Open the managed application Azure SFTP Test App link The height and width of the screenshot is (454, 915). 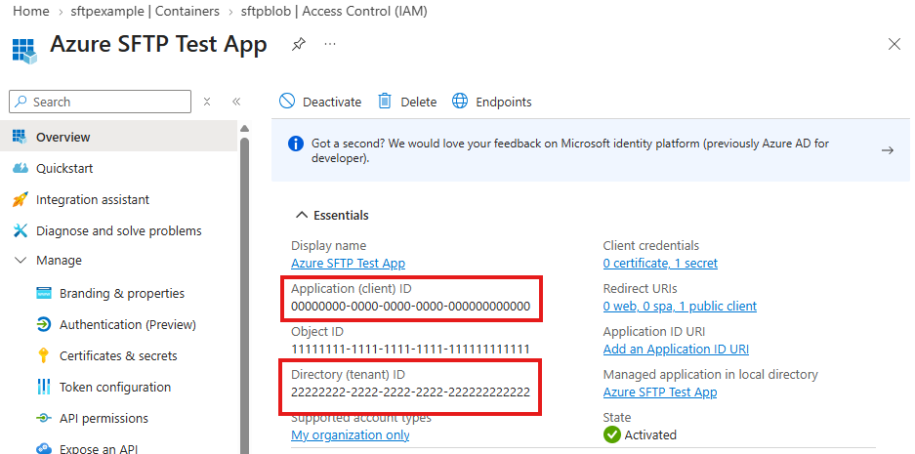(660, 392)
